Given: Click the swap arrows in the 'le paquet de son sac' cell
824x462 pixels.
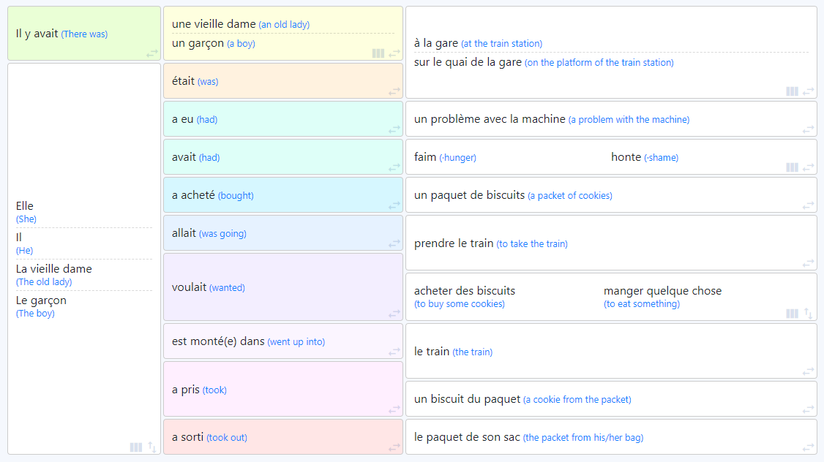Looking at the screenshot, I should click(809, 448).
